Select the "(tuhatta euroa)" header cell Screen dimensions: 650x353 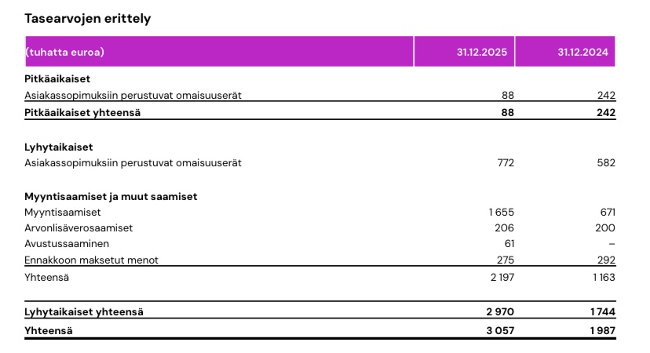click(65, 53)
